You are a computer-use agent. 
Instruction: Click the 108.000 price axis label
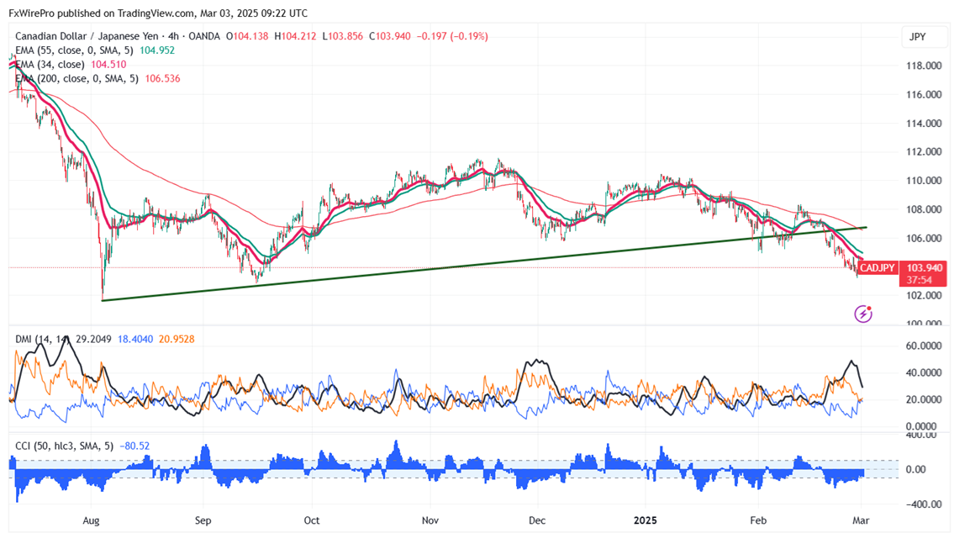click(925, 209)
